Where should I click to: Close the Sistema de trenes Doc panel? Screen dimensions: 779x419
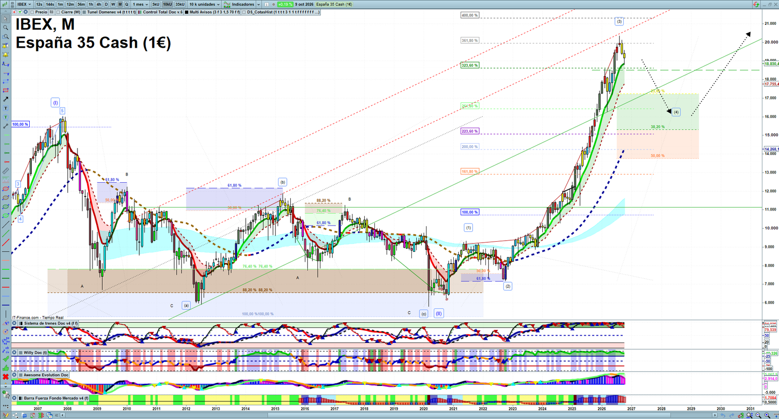(15, 324)
